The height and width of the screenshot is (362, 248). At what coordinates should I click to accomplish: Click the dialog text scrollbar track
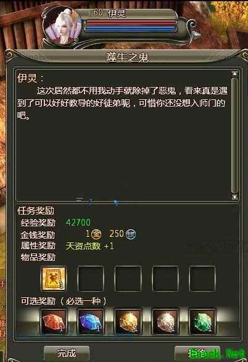pos(234,135)
